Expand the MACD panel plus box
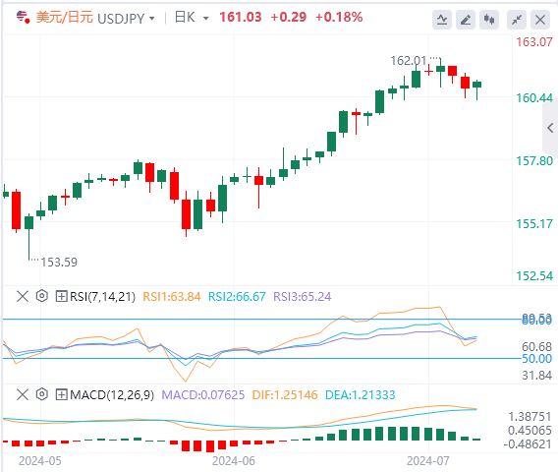Viewport: 558px width, 472px height. point(61,394)
